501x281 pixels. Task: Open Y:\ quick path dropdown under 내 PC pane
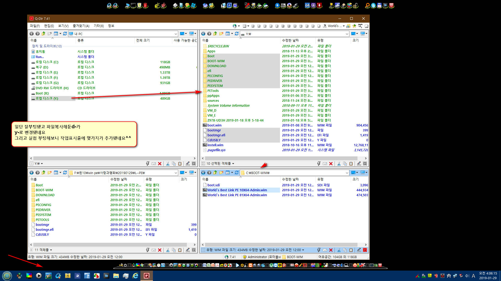41,164
